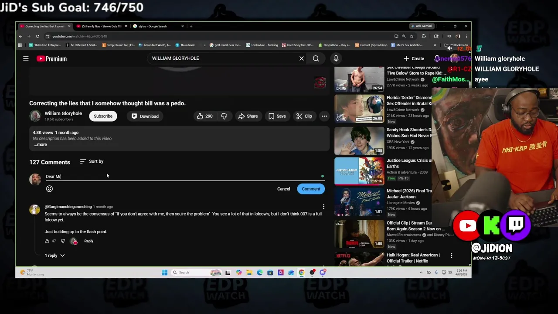558x314 pixels.
Task: Open options for Hulk Hogan video
Action: pos(451,256)
